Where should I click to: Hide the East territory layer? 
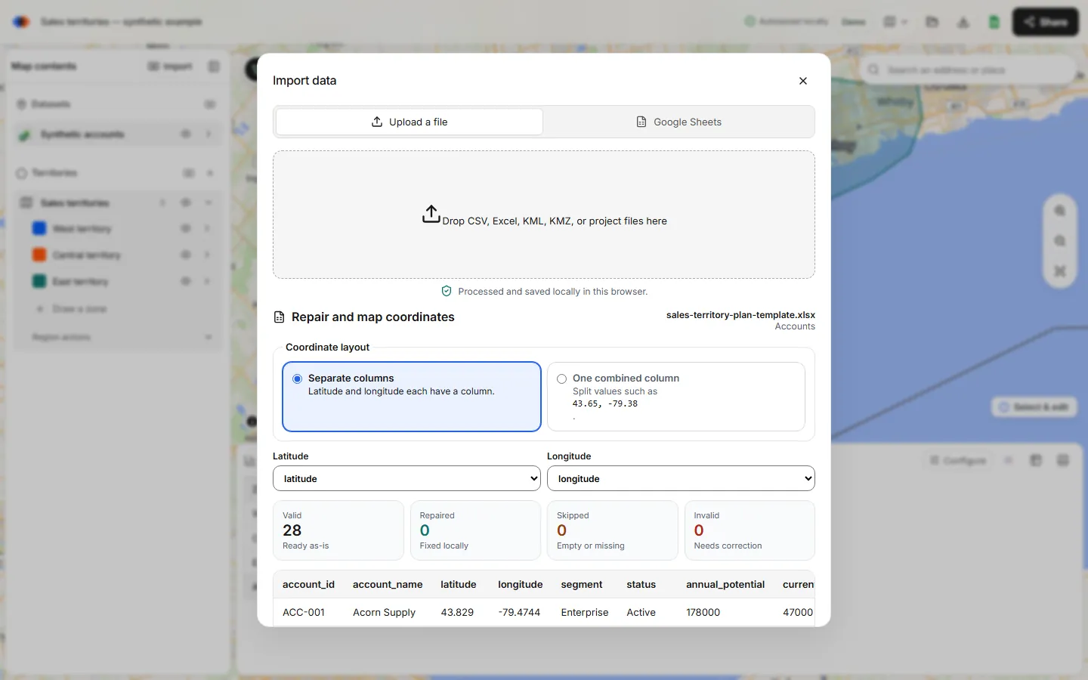(x=186, y=281)
